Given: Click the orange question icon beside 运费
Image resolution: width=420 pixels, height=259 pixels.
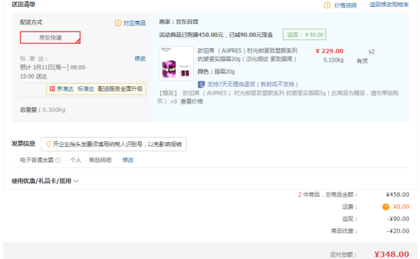Looking at the screenshot, I should (386, 206).
